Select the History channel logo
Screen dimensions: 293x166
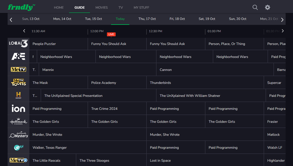(x=19, y=96)
